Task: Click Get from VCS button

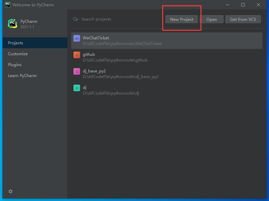Action: (x=243, y=19)
